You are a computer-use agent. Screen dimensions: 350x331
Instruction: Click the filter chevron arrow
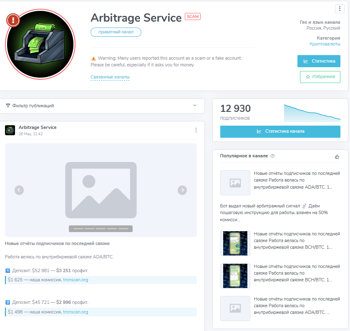[195, 106]
